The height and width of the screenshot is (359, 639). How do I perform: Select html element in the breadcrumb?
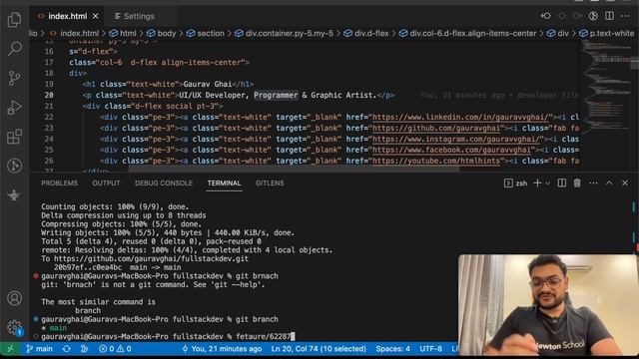pos(128,33)
